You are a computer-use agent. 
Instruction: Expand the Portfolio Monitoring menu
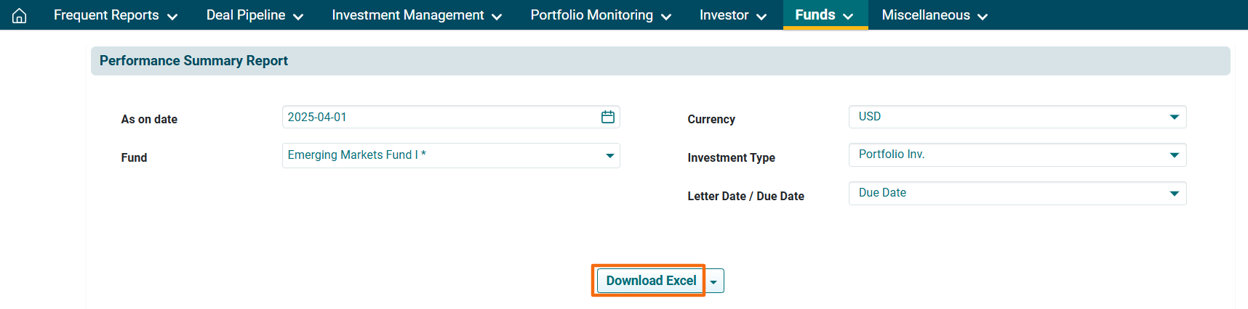(600, 15)
